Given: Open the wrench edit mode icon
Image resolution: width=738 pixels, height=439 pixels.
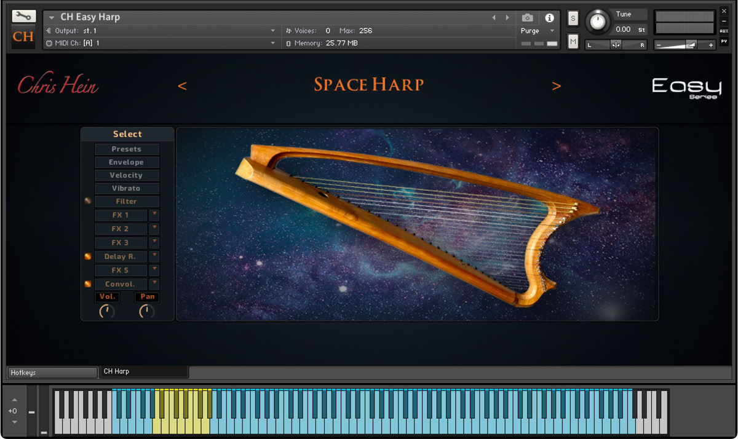Looking at the screenshot, I should click(x=23, y=17).
